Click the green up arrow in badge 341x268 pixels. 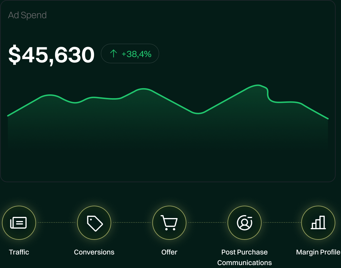114,53
